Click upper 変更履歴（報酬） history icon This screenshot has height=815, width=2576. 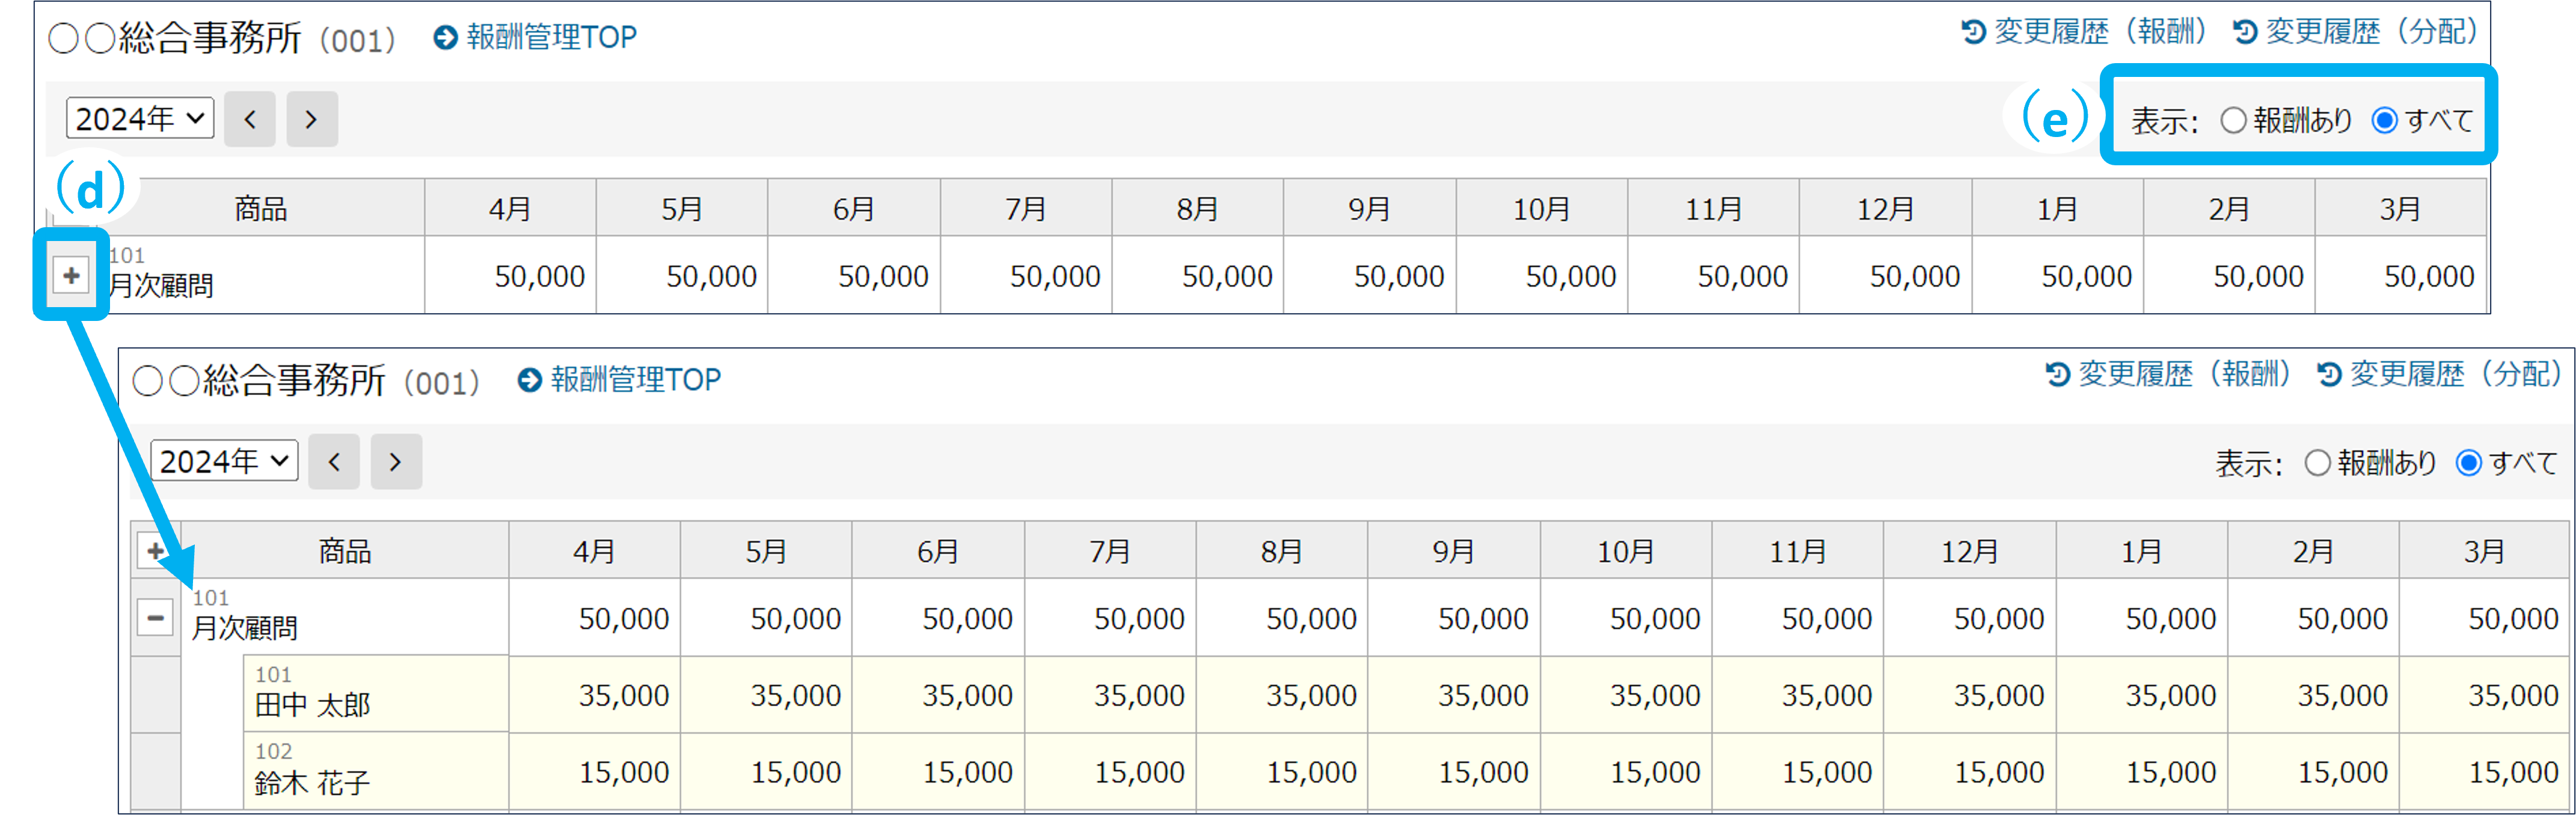click(1973, 32)
